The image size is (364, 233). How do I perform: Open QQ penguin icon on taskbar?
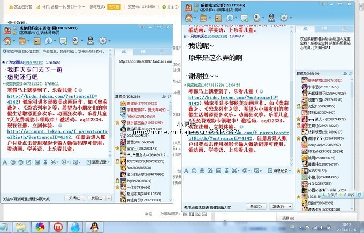(94, 227)
